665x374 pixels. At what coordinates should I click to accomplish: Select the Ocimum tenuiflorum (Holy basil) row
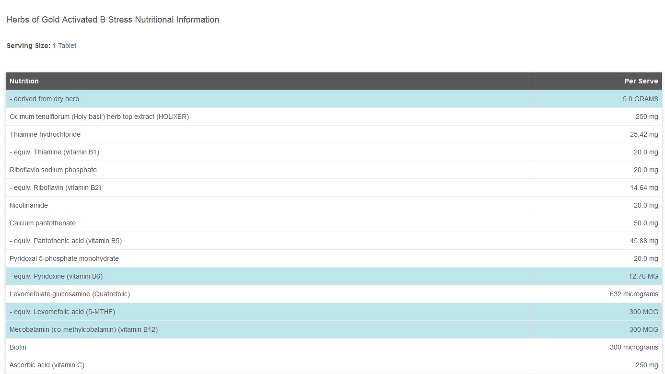(334, 117)
